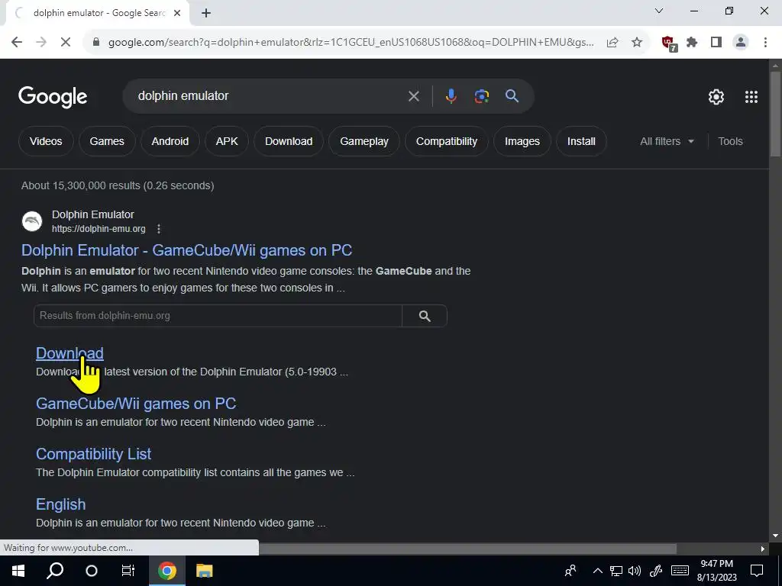The height and width of the screenshot is (586, 782).
Task: Open Chrome three-dot menu
Action: tap(765, 43)
